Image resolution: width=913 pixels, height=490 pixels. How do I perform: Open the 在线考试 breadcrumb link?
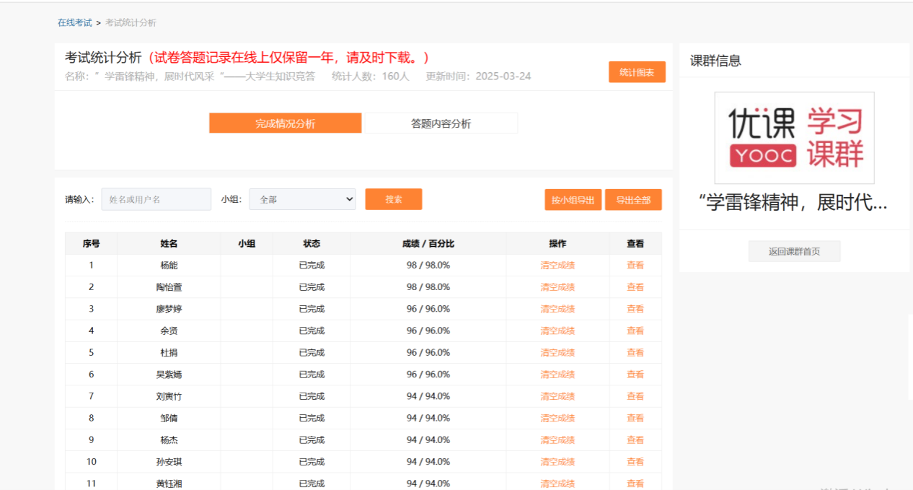[75, 22]
